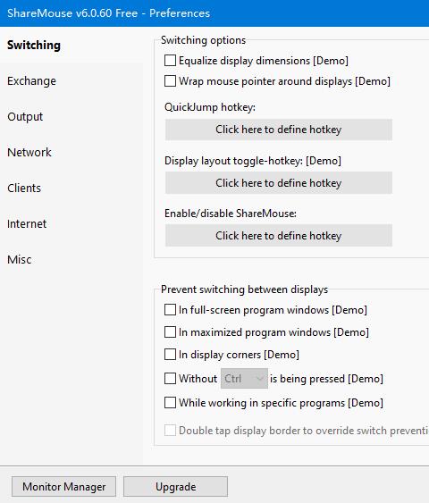Enable In display corners checkbox
This screenshot has height=503, width=429.
click(170, 355)
